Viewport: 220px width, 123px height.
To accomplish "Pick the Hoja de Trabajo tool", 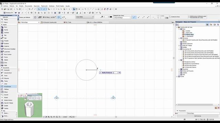I will [8, 103].
